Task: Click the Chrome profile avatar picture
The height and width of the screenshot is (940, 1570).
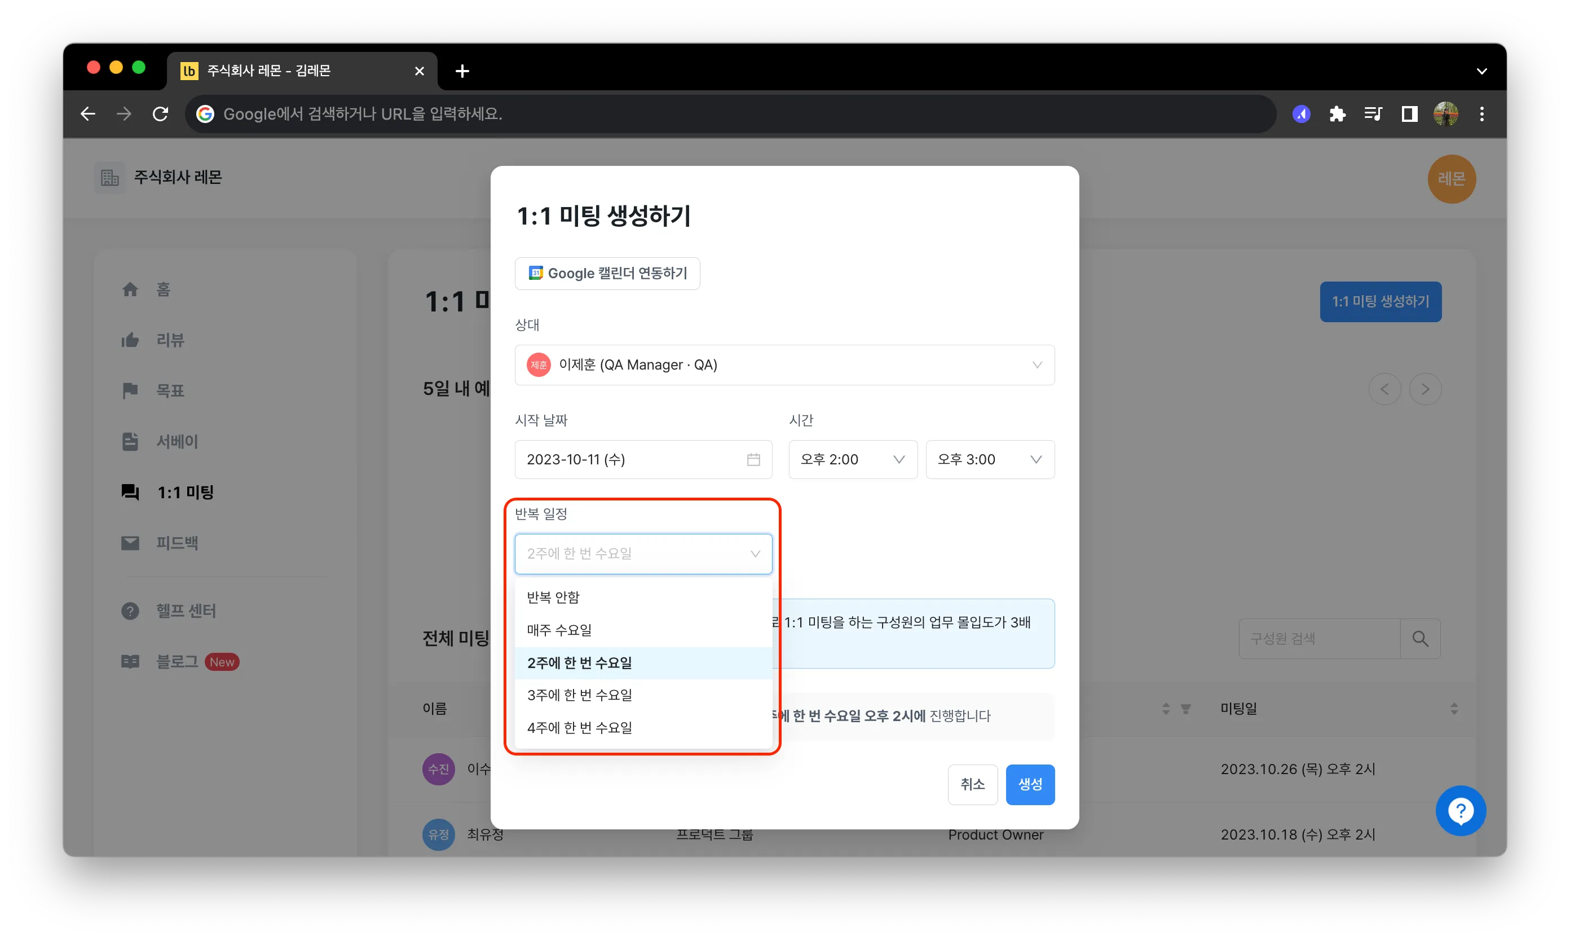Action: [1445, 114]
